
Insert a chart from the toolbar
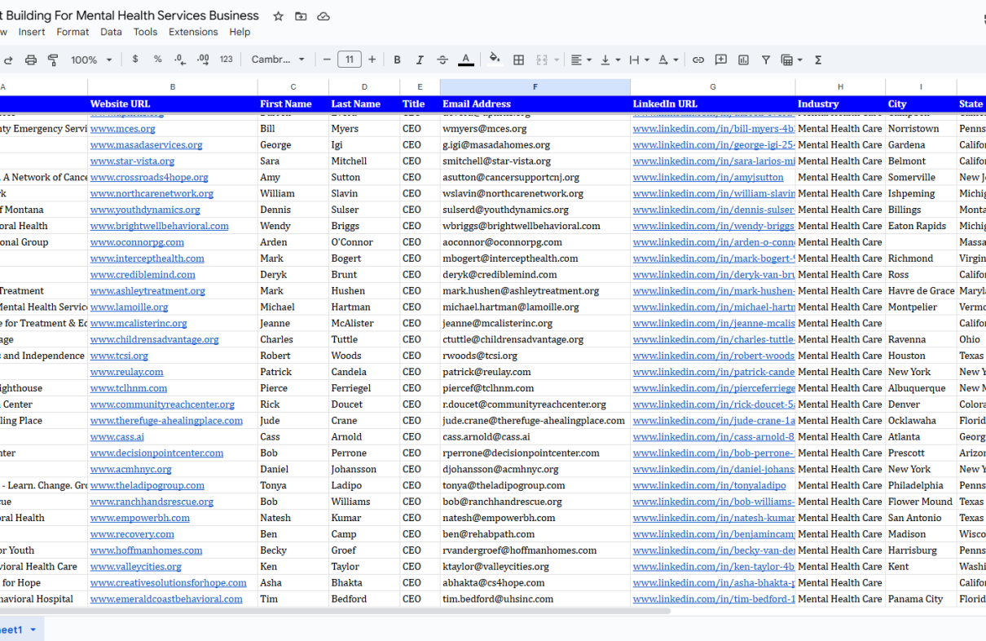[743, 60]
